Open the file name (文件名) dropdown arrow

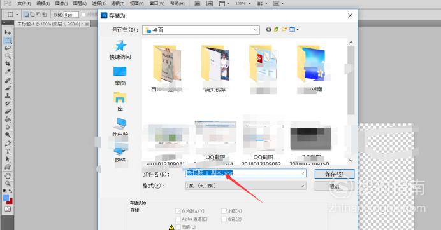pyautogui.click(x=302, y=173)
